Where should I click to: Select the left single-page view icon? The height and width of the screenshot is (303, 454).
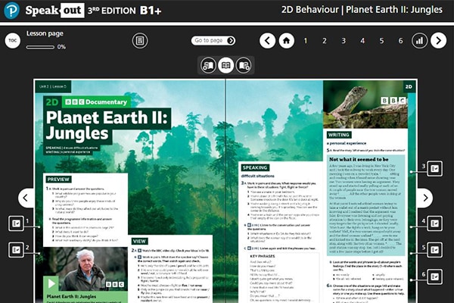(207, 65)
